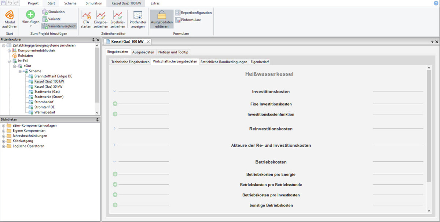Collapse the Betriebskosten section chevron
Viewport: 440px width, 222px height.
114,162
